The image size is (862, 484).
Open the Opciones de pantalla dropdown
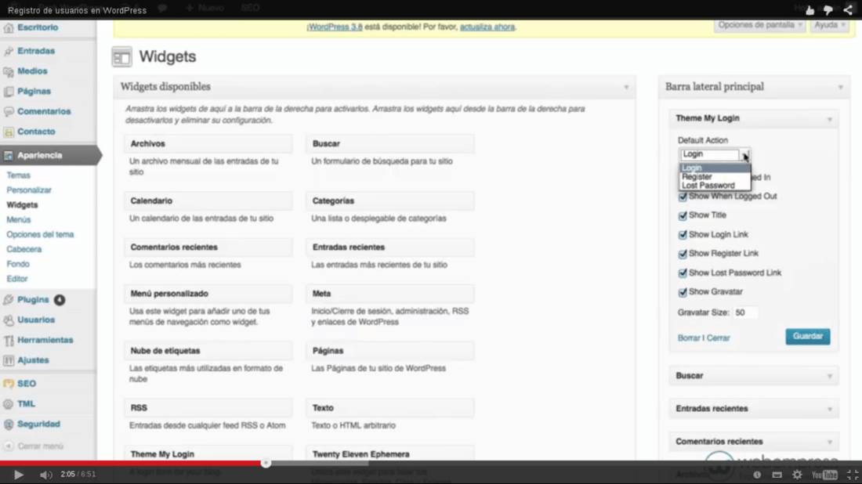point(760,25)
